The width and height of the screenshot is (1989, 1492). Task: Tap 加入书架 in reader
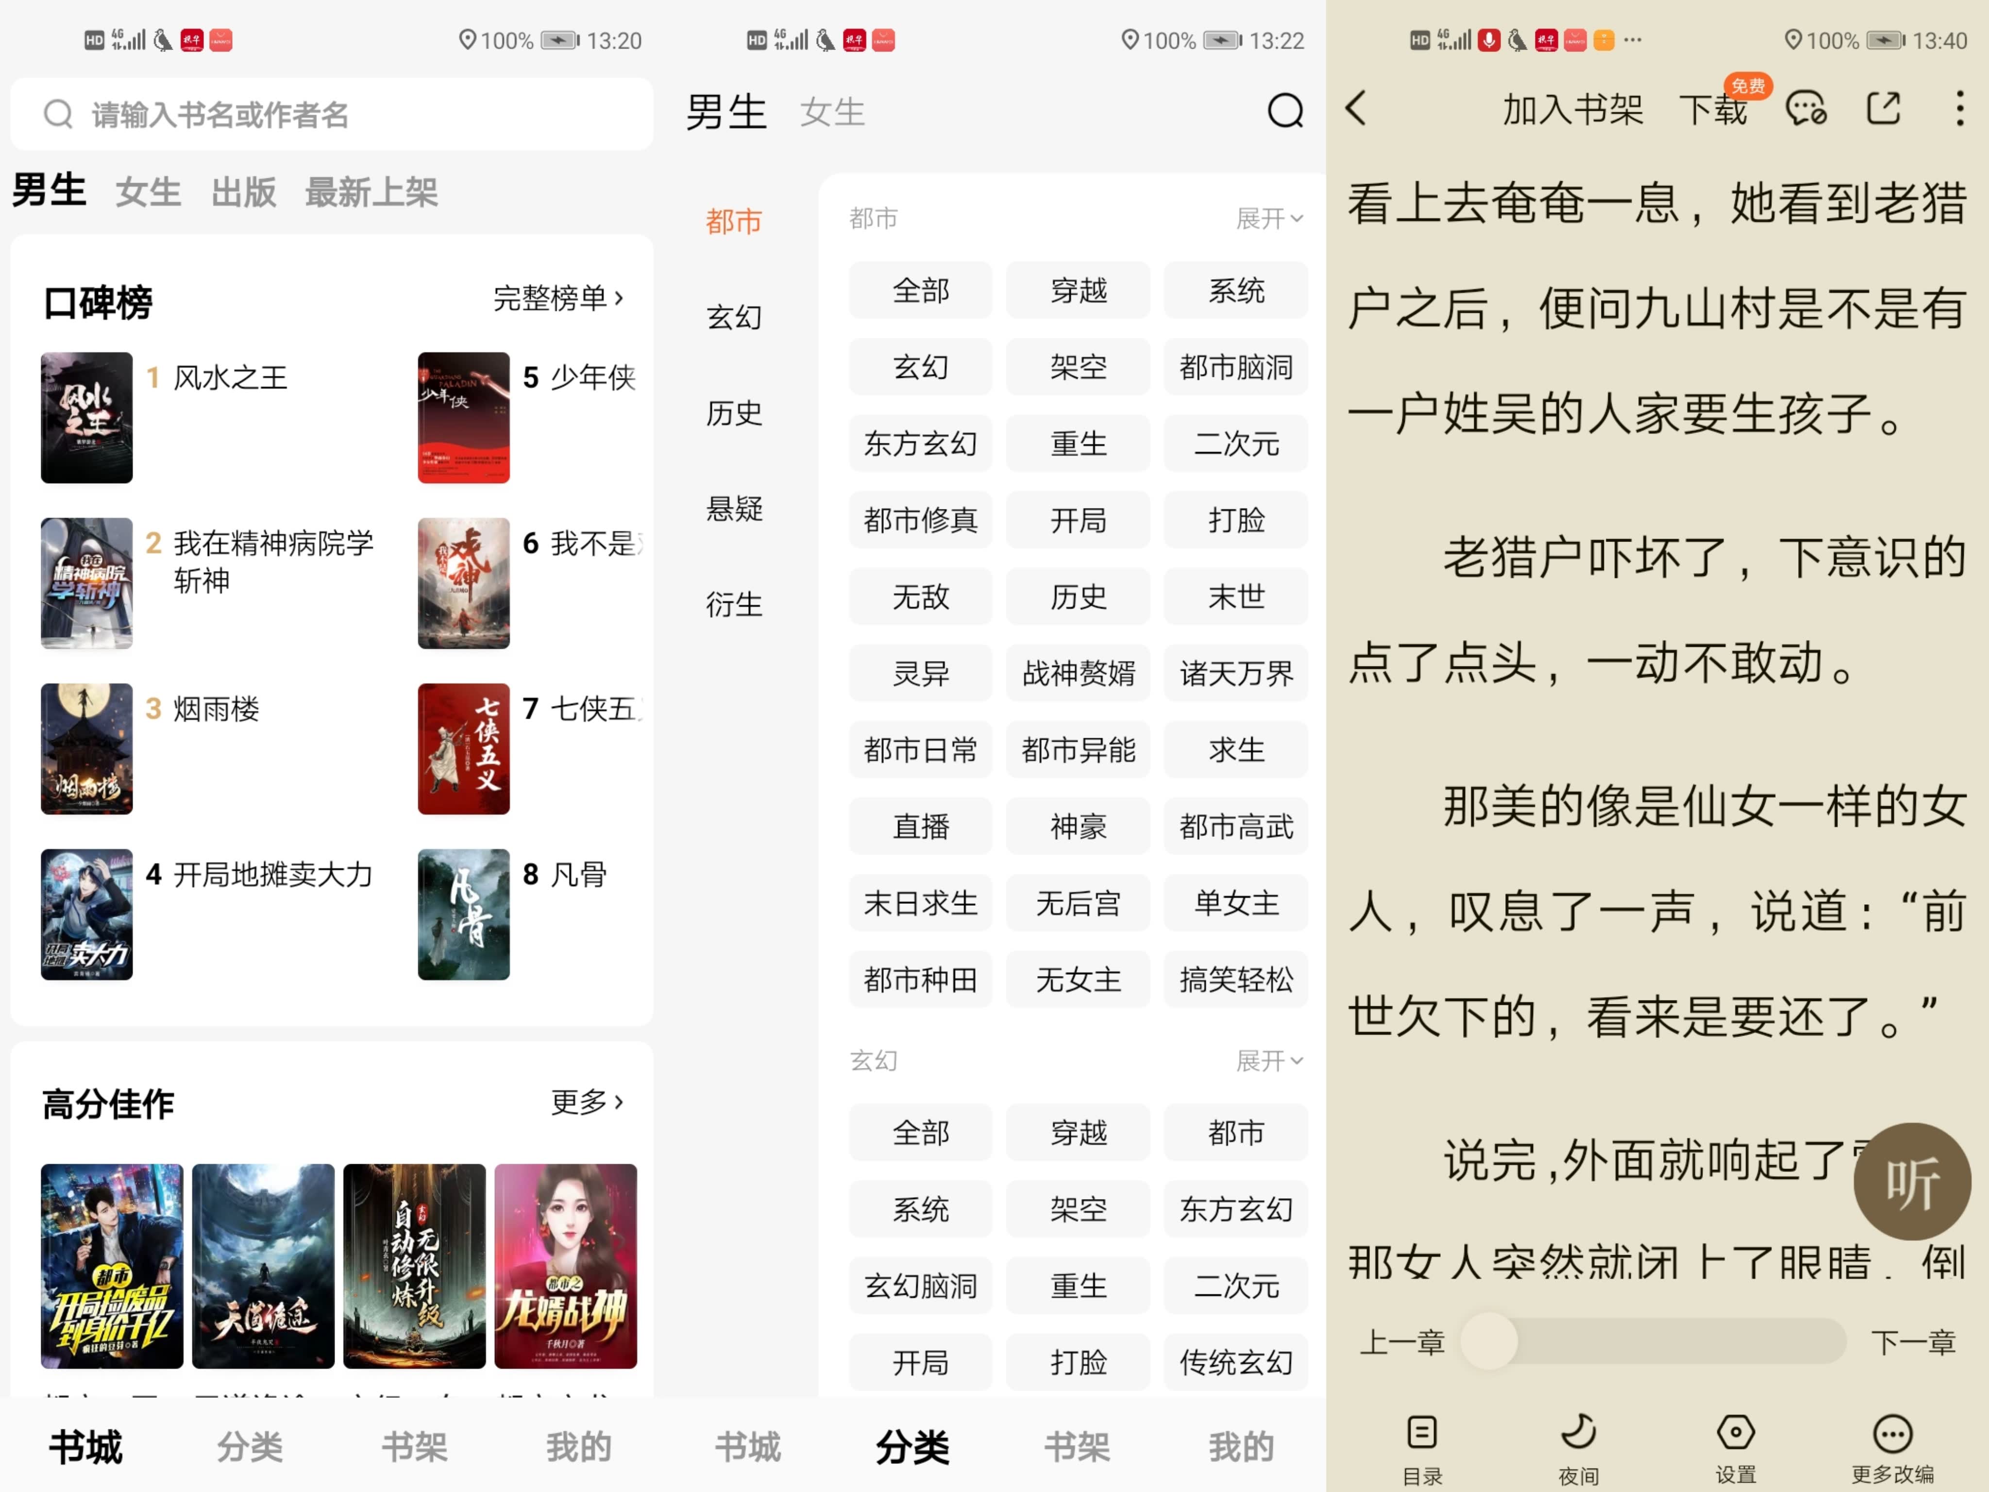tap(1573, 110)
